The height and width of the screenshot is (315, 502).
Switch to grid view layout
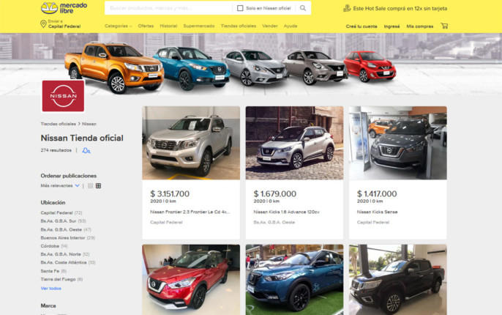[x=99, y=186]
